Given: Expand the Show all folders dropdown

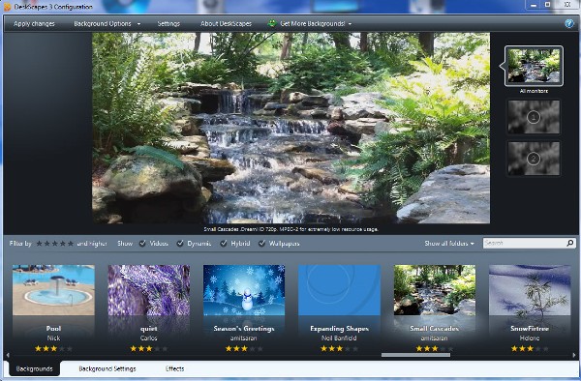Looking at the screenshot, I should (449, 244).
